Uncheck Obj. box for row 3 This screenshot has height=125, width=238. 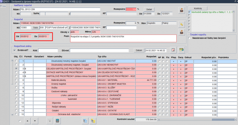click(16, 69)
